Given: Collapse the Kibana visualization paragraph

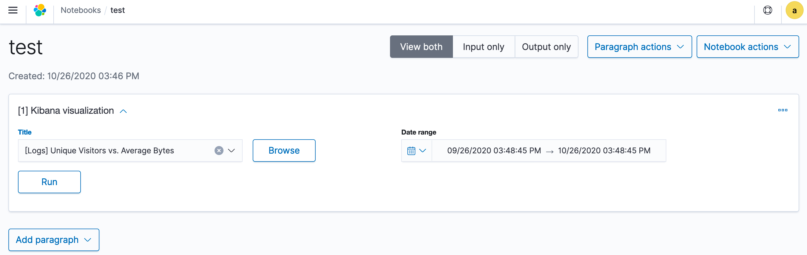Looking at the screenshot, I should (124, 111).
